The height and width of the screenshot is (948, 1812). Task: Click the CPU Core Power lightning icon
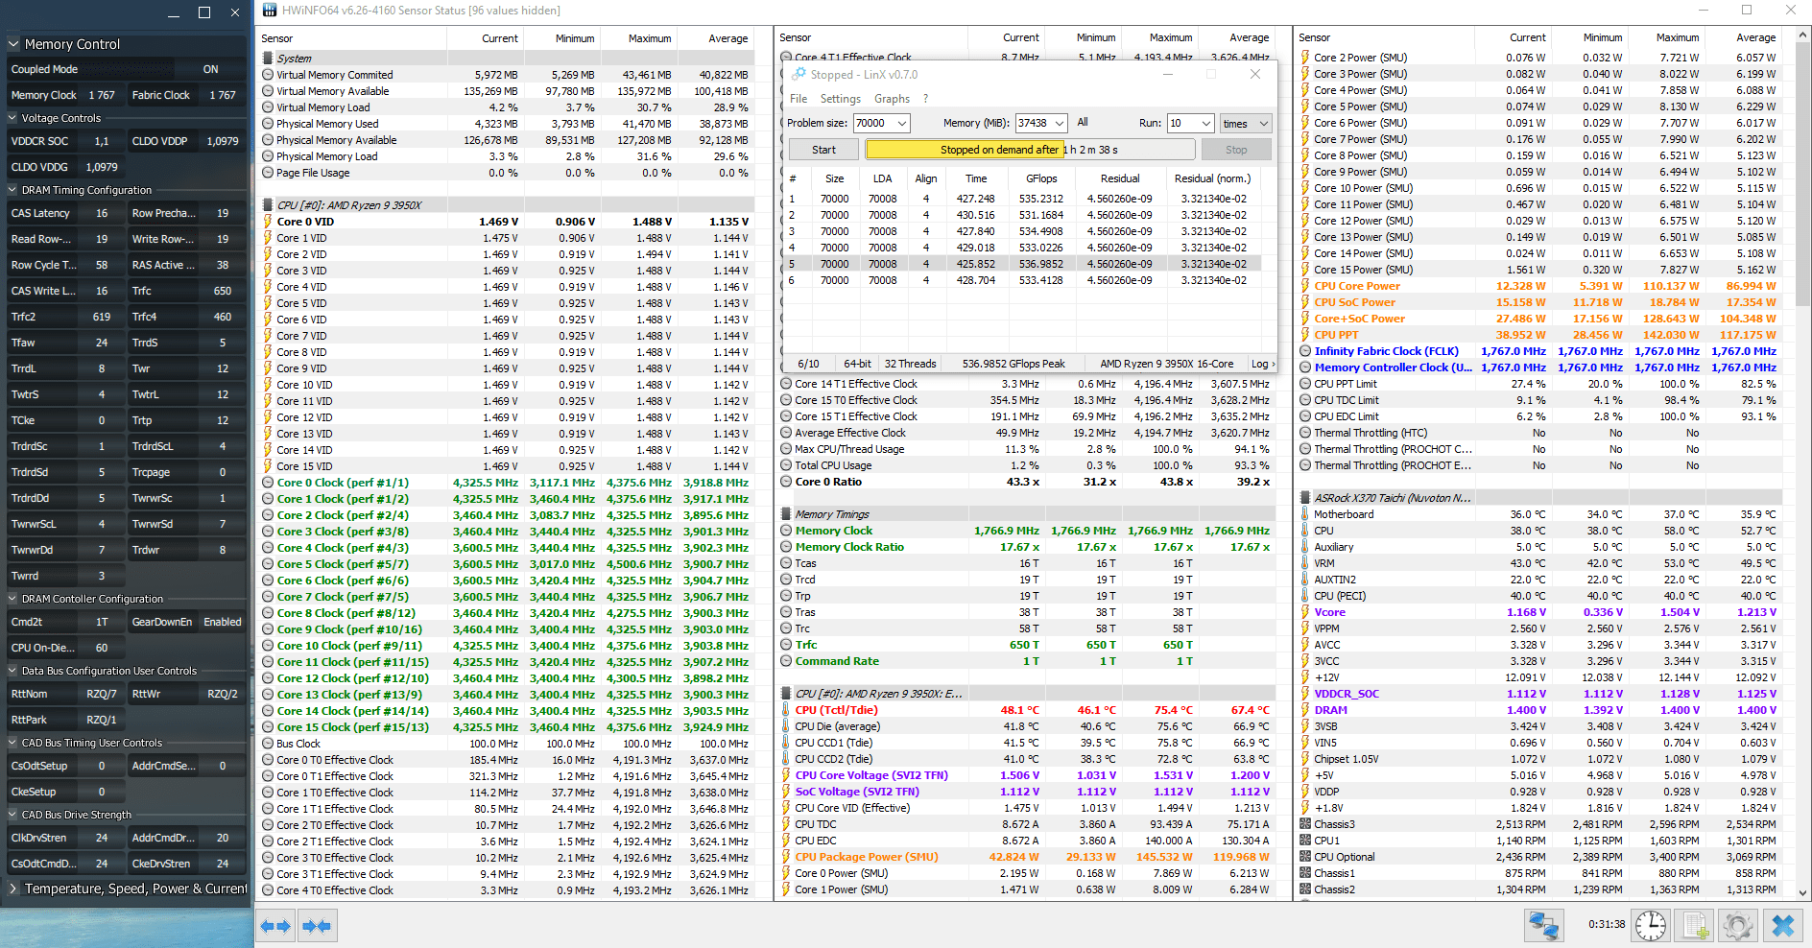click(x=1305, y=286)
